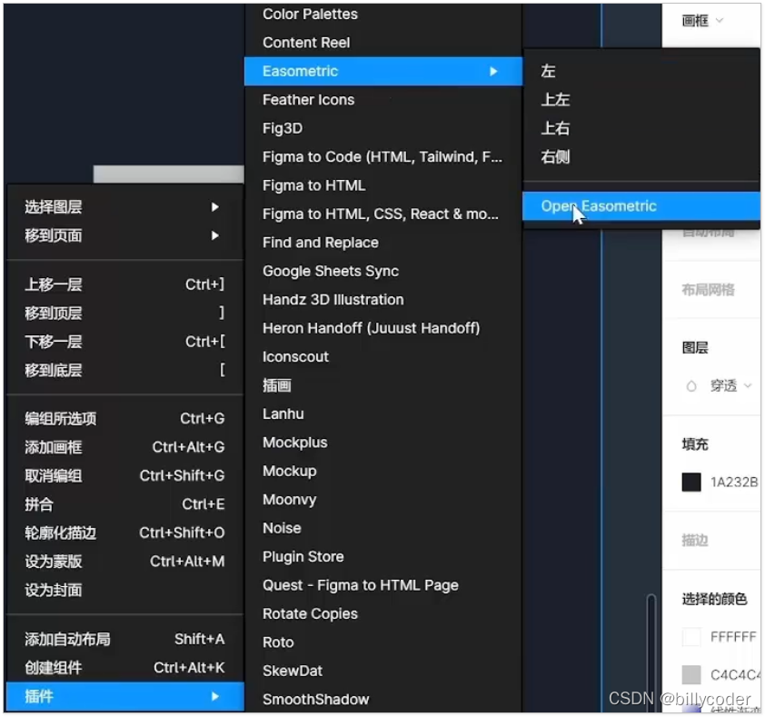
Task: Choose 移到底层 menu entry
Action: 124,370
